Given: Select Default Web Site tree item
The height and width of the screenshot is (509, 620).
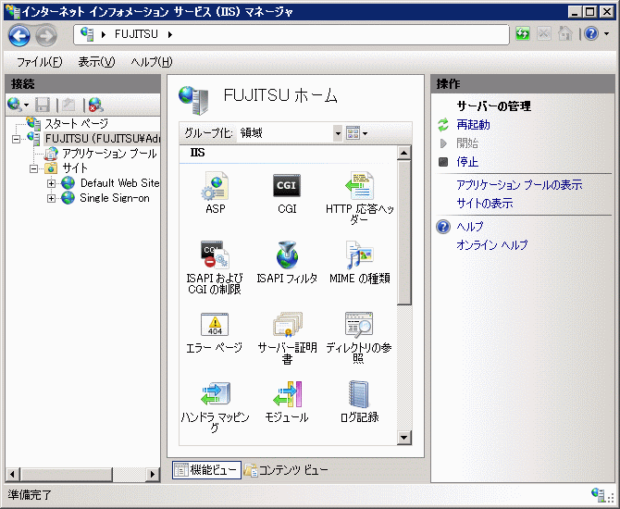Looking at the screenshot, I should [119, 183].
